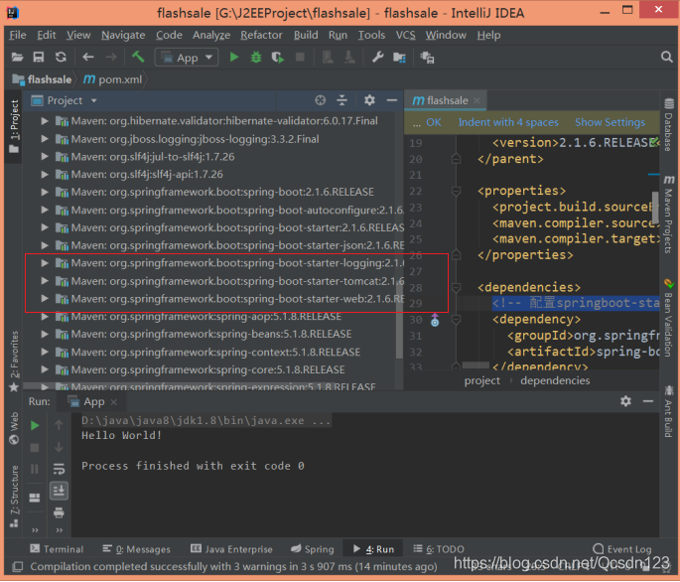The width and height of the screenshot is (680, 582).
Task: Open the Navigate menu
Action: [123, 35]
